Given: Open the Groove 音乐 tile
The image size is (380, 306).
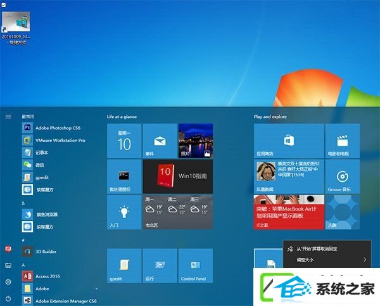Looking at the screenshot, I should point(343,177).
